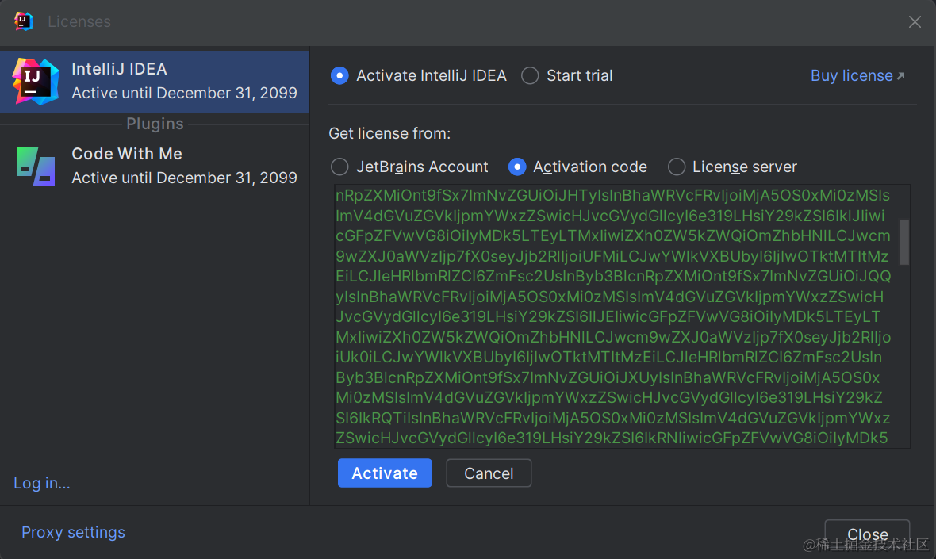Click inside the activation code text area

click(611, 317)
